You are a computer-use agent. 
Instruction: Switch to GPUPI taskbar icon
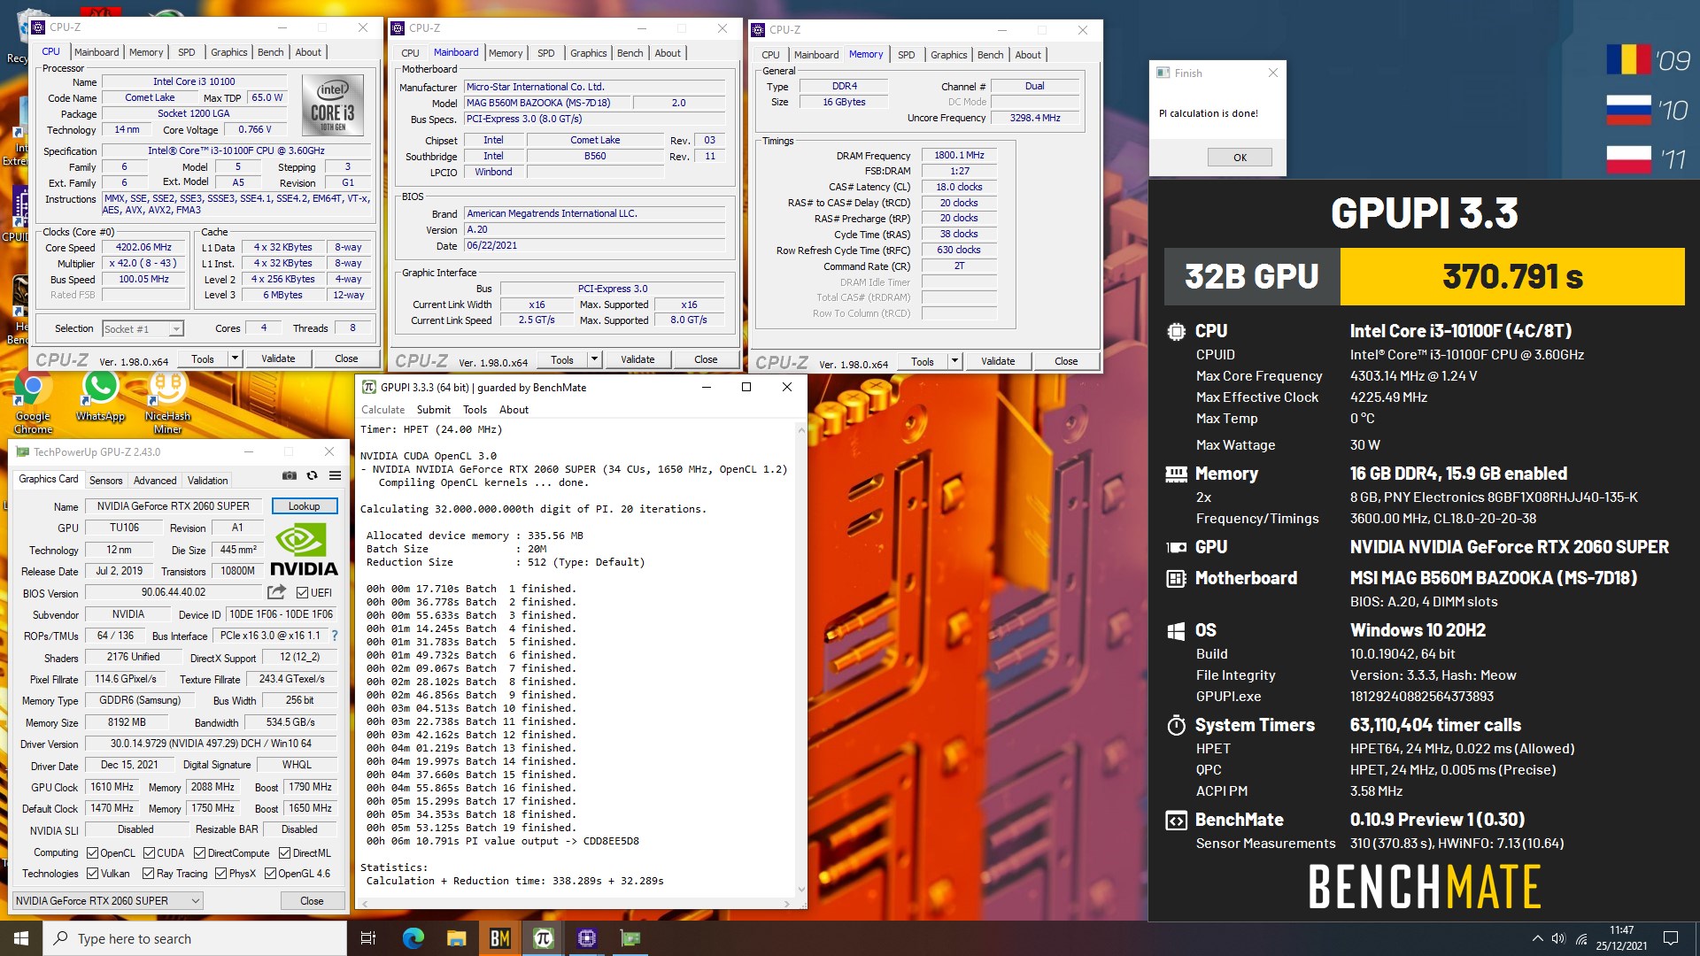pyautogui.click(x=543, y=938)
